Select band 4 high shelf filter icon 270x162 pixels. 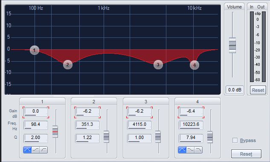pyautogui.click(x=190, y=150)
